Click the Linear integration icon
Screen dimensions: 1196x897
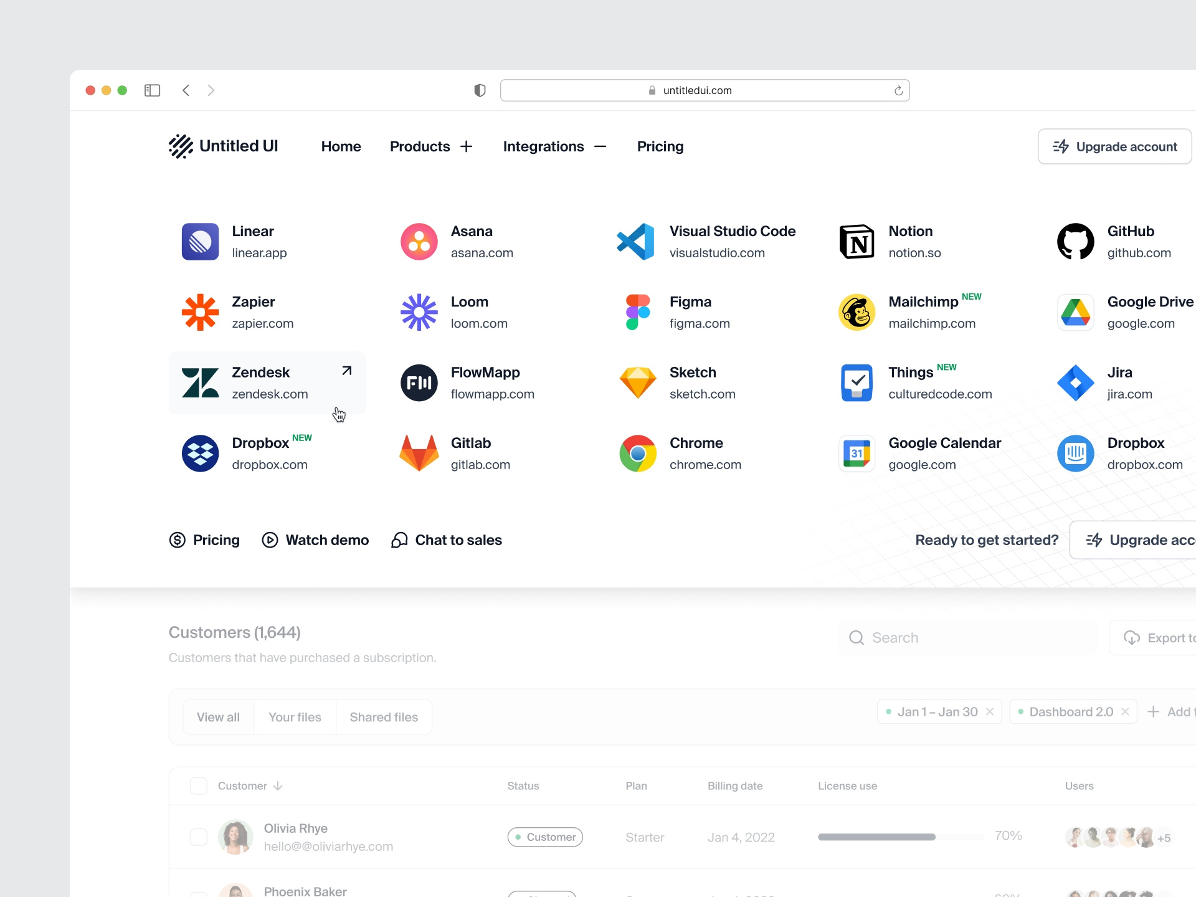(x=199, y=242)
